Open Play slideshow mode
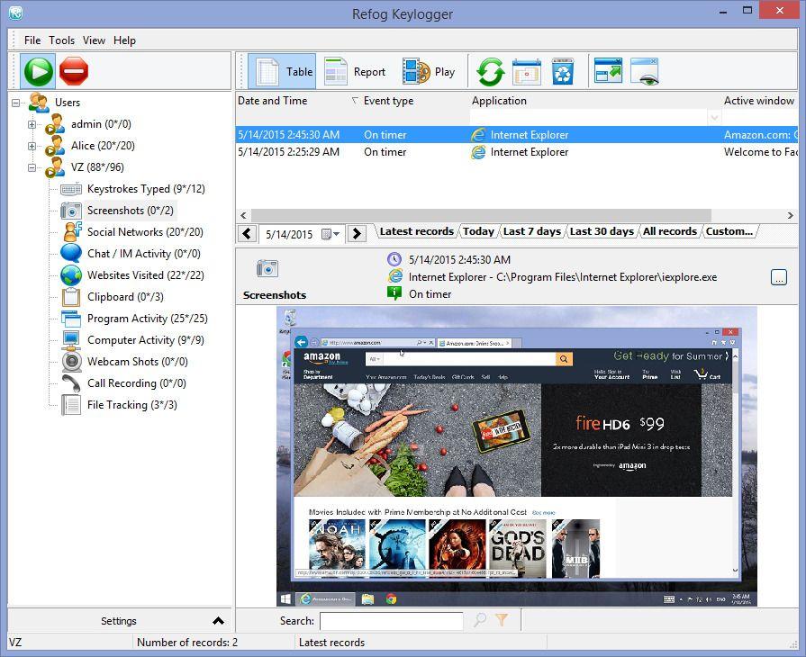The width and height of the screenshot is (806, 657). (430, 71)
